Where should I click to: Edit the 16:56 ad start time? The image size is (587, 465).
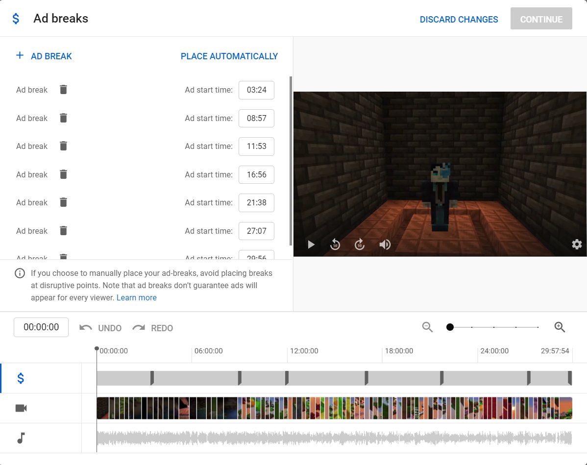point(256,174)
